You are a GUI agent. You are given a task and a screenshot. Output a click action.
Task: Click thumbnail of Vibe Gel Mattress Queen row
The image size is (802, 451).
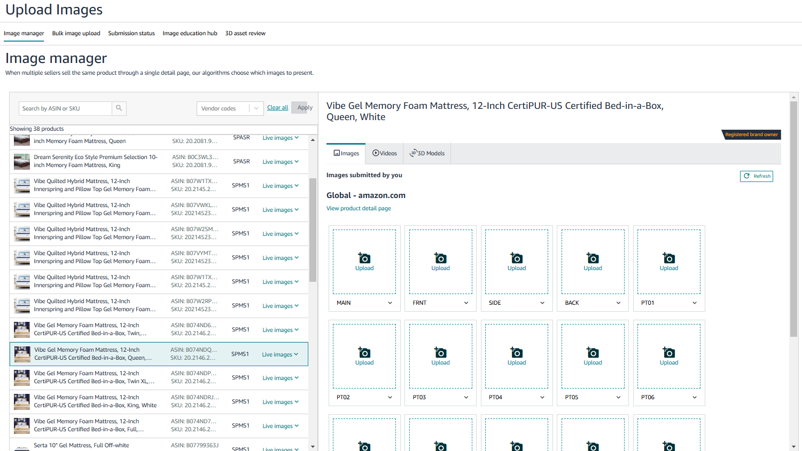pos(22,354)
